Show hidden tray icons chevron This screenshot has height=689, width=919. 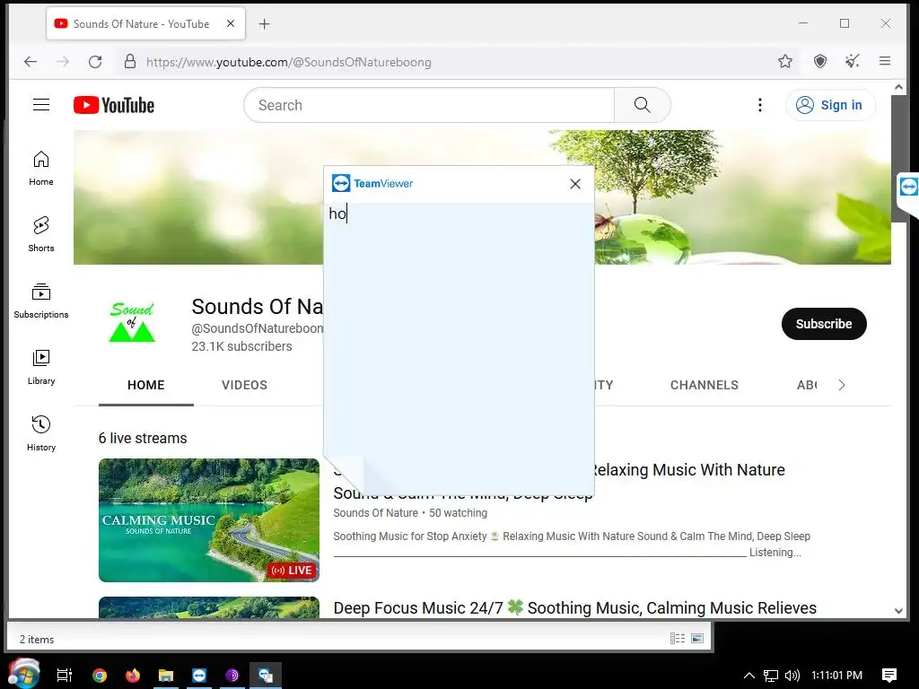[749, 676]
